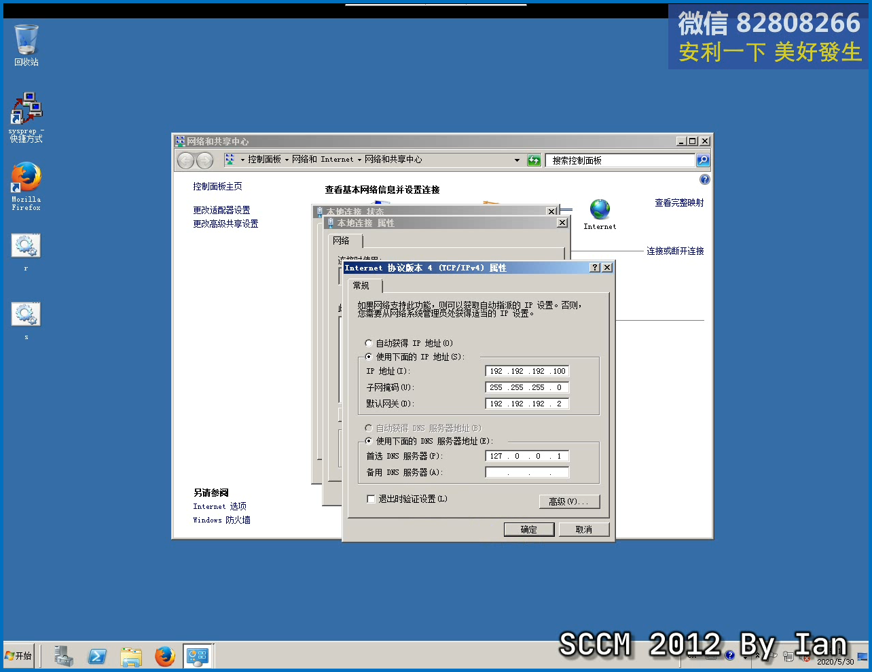Image resolution: width=872 pixels, height=672 pixels.
Task: Open 高级 advanced settings button
Action: point(569,501)
